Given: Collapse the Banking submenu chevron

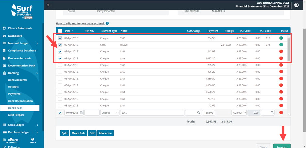Looking at the screenshot, I should 37,73.
